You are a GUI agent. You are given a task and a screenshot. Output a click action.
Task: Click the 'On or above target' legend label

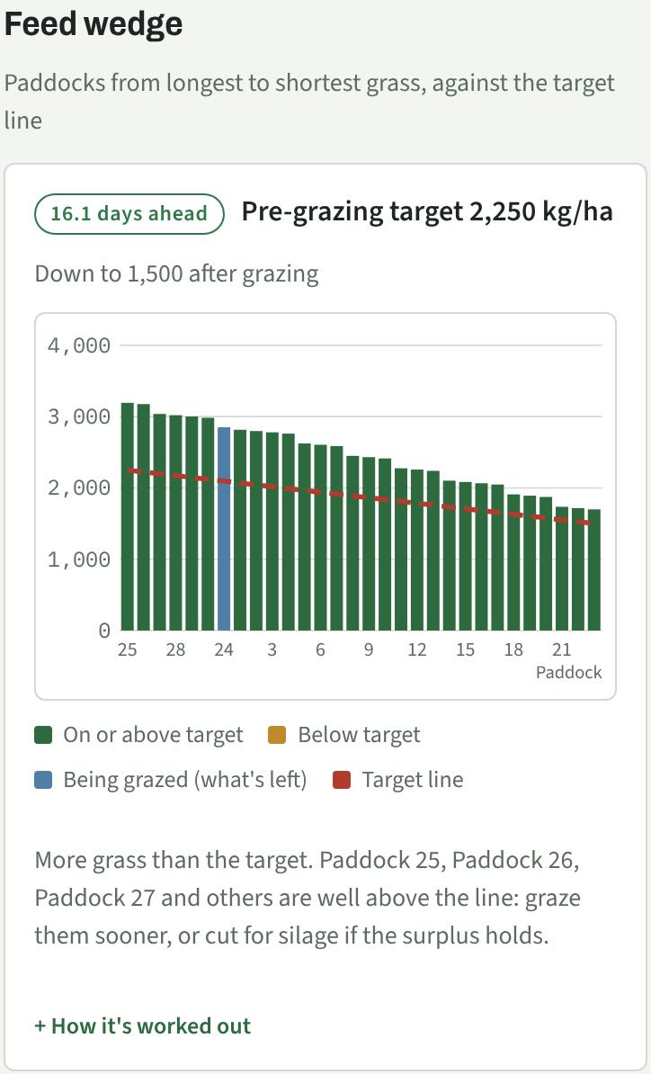pyautogui.click(x=154, y=735)
